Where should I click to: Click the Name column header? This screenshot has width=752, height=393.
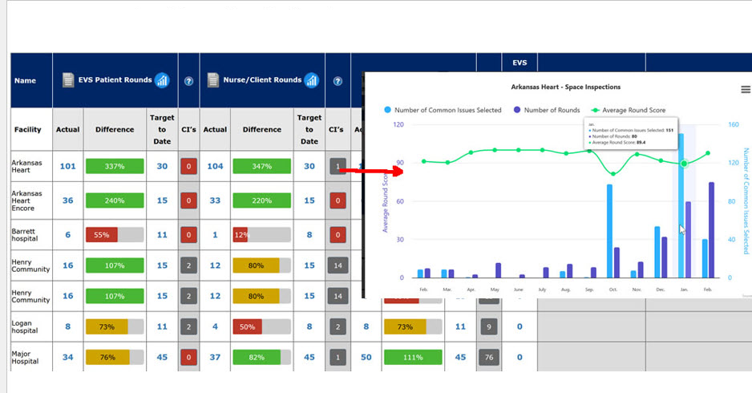(25, 80)
